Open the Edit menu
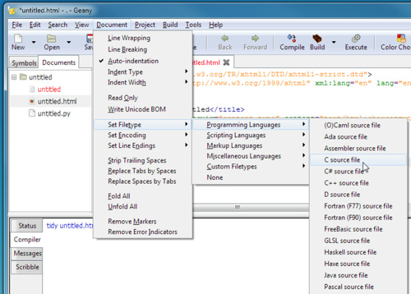 (35, 24)
